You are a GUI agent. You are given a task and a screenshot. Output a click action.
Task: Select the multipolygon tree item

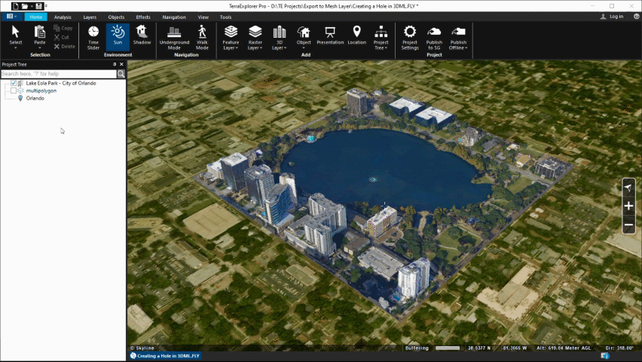[41, 90]
